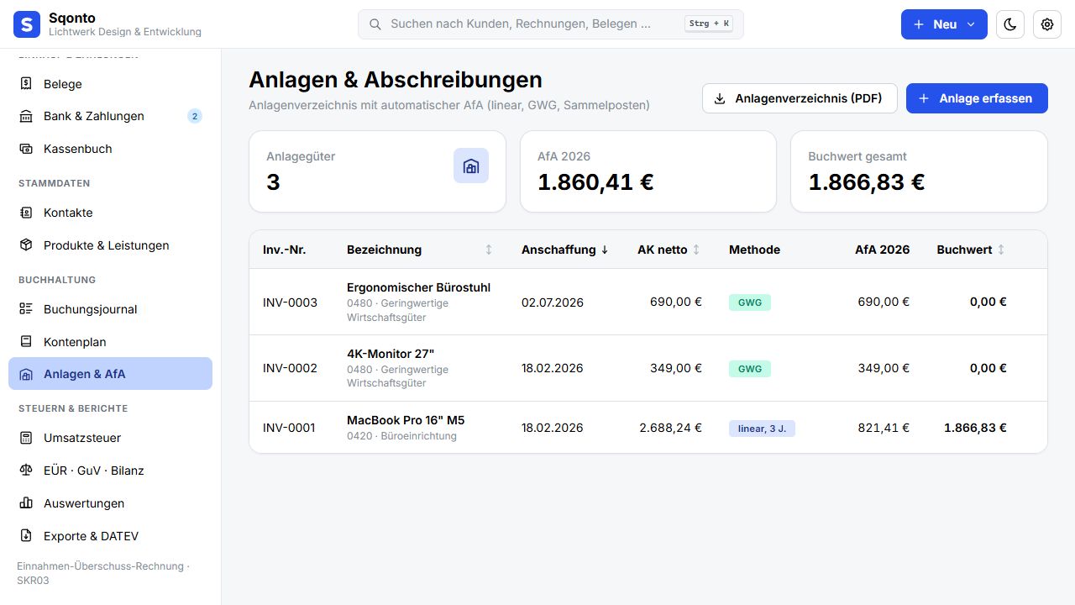This screenshot has height=605, width=1075.
Task: Click the Strg + K shortcut badge
Action: [x=709, y=24]
